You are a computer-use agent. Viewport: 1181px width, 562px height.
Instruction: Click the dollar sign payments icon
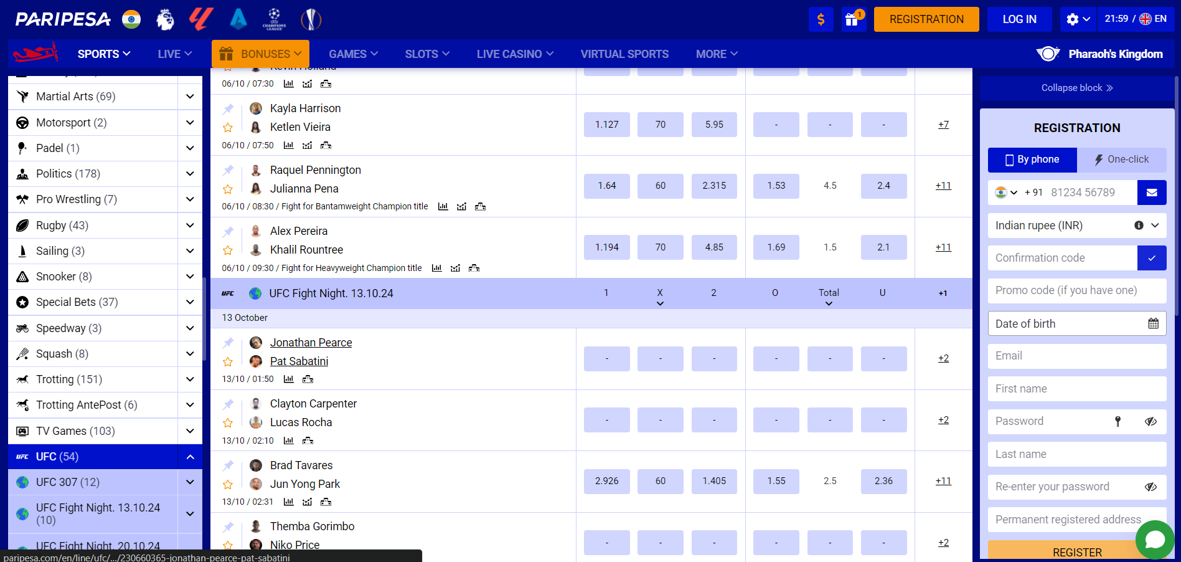coord(821,19)
